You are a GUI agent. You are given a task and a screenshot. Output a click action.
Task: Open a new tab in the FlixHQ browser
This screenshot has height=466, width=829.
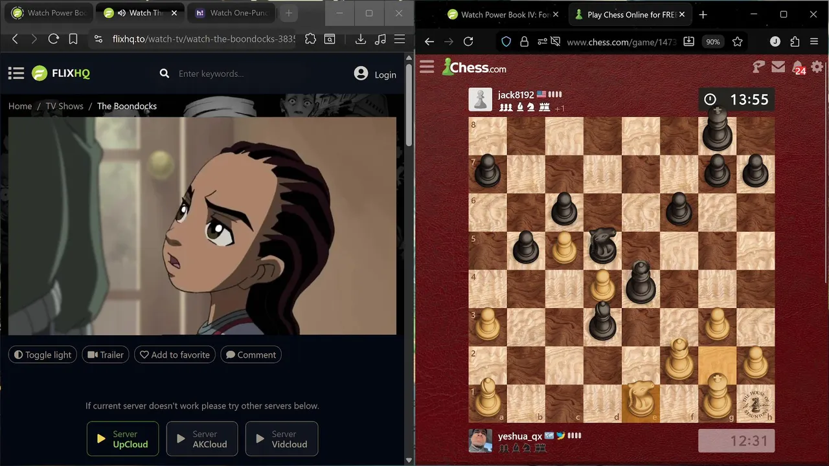pyautogui.click(x=289, y=13)
